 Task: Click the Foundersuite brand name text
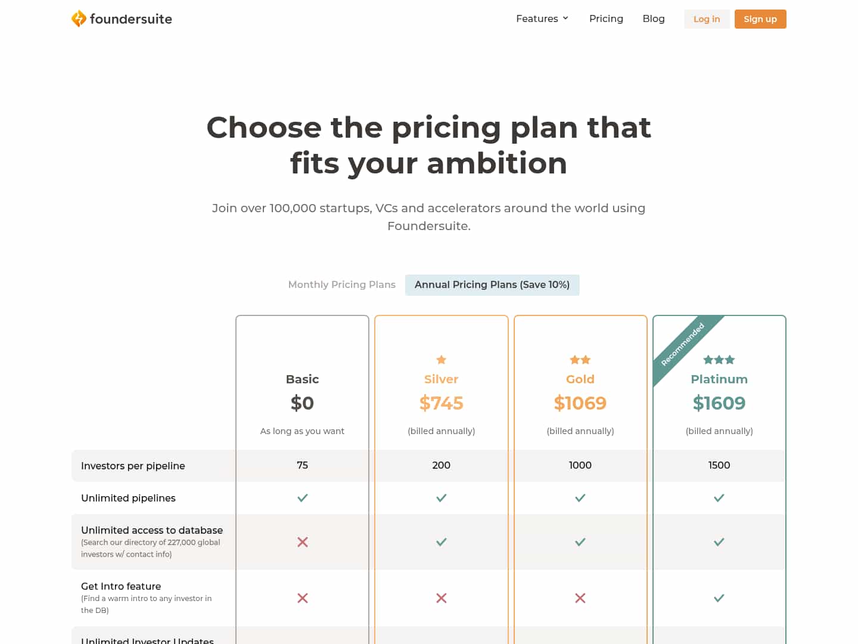click(131, 19)
